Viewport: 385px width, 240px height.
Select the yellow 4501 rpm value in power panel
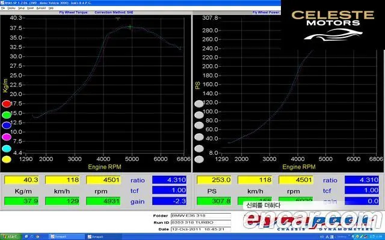point(295,180)
